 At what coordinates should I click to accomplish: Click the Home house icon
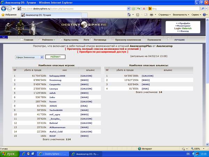point(129,15)
